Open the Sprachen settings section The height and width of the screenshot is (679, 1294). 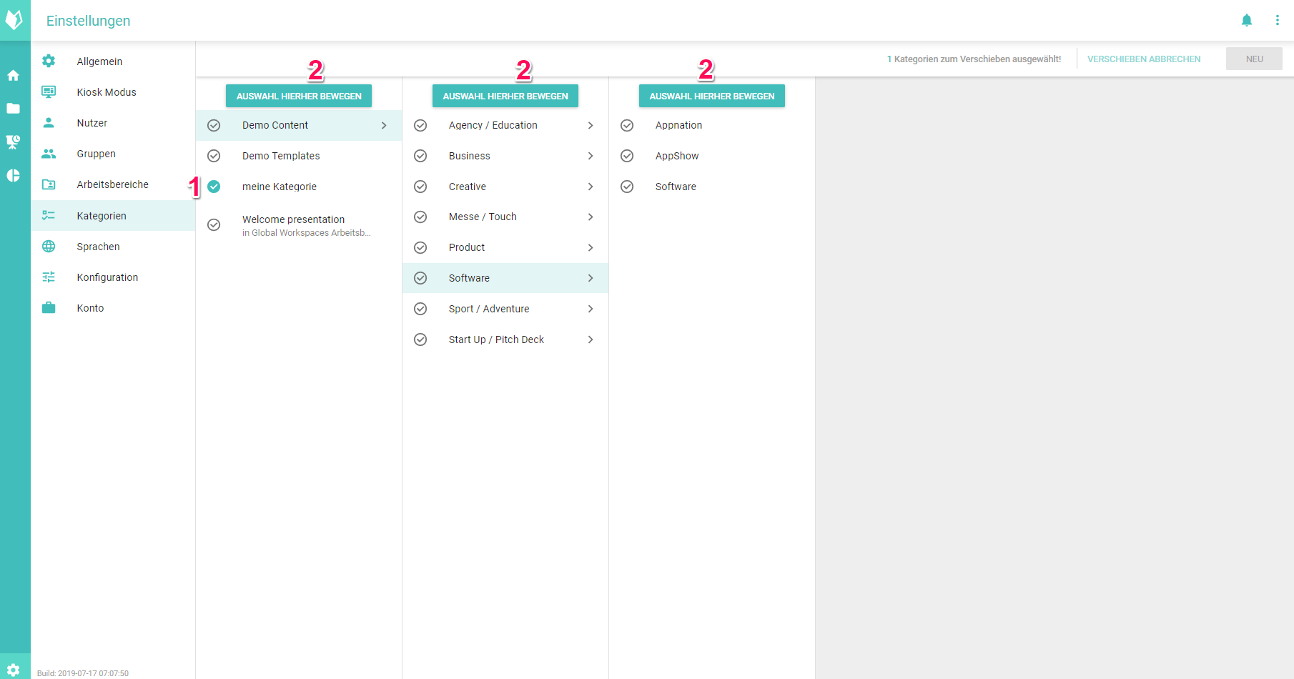point(99,247)
